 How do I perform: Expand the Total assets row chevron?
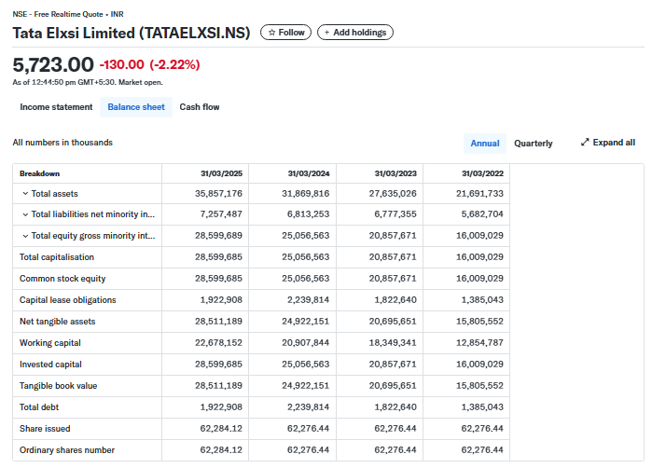pyautogui.click(x=25, y=194)
